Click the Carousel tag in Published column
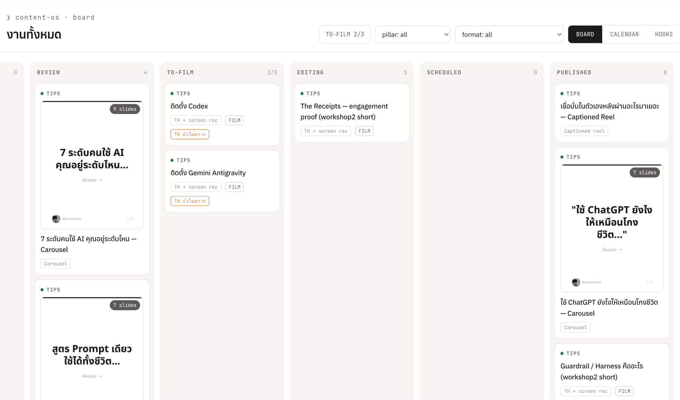This screenshot has height=400, width=680. tap(575, 327)
